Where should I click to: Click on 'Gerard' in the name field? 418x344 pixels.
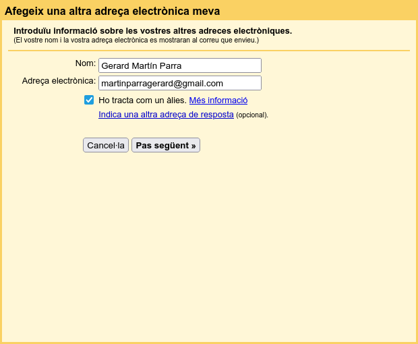(115, 66)
